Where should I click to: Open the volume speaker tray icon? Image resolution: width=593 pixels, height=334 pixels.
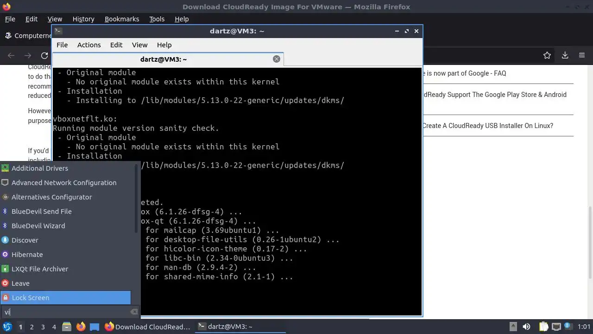click(526, 327)
